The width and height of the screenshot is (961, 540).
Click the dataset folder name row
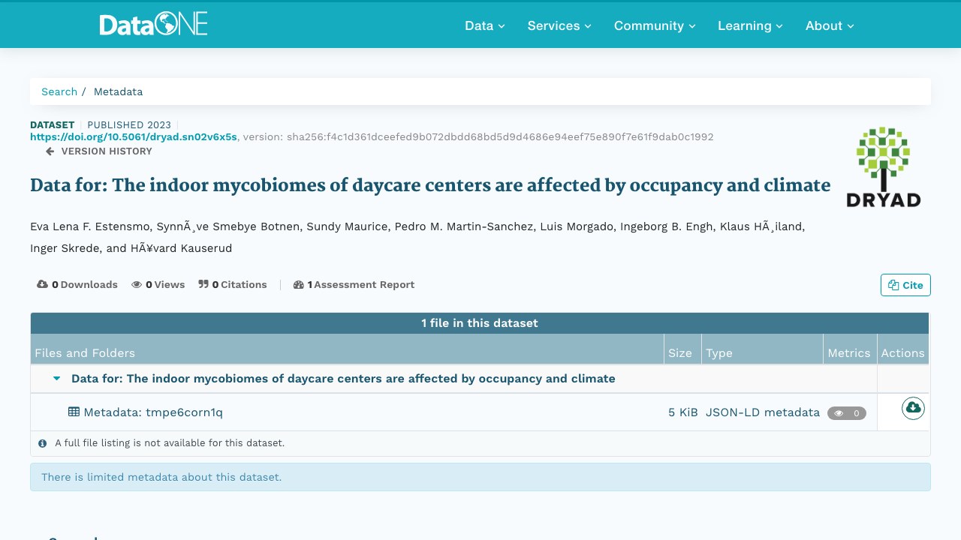click(x=343, y=379)
